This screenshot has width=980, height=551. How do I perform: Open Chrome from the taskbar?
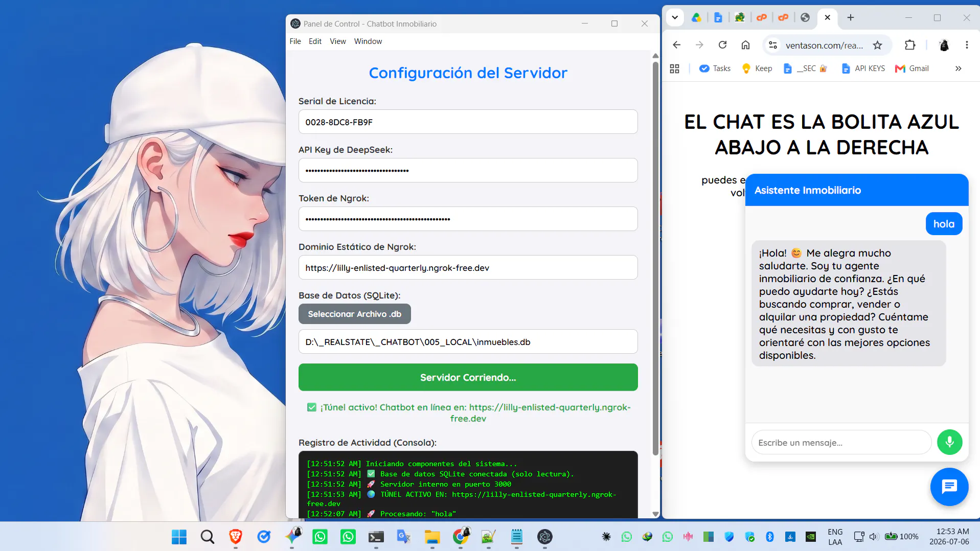click(x=461, y=537)
